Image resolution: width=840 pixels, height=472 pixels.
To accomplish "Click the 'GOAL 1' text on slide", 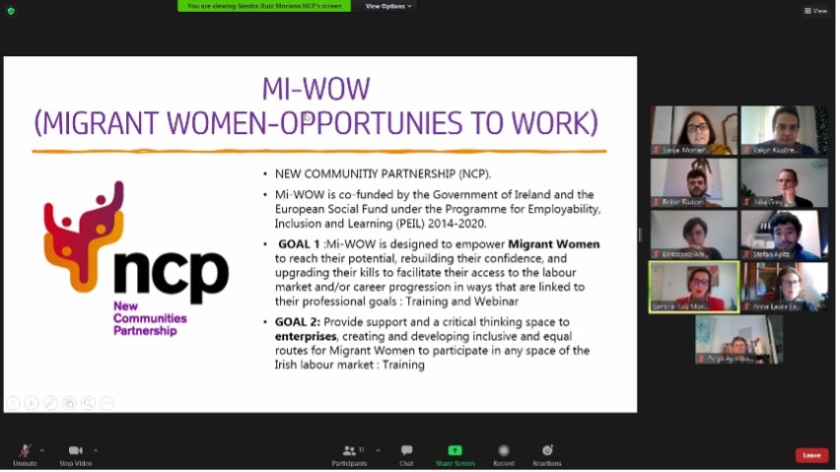I will (299, 244).
